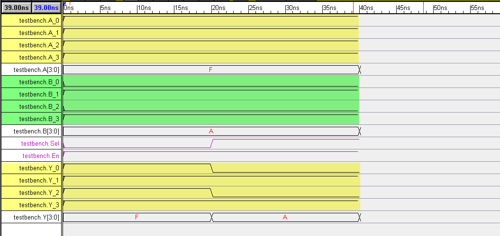Select signal testbench.A_2
This screenshot has width=500, height=236.
click(x=31, y=45)
